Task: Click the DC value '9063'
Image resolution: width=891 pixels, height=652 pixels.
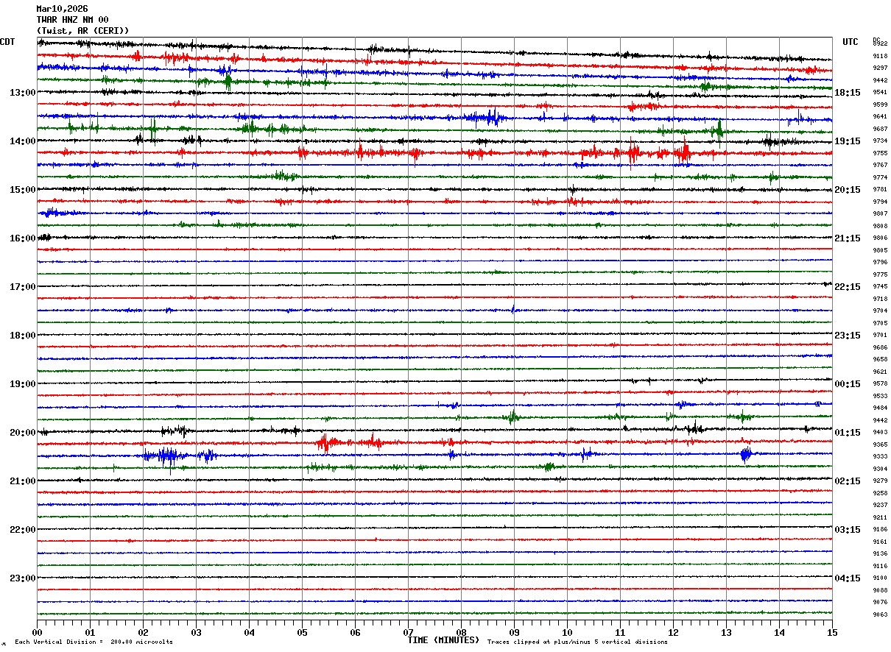Action: (x=880, y=614)
